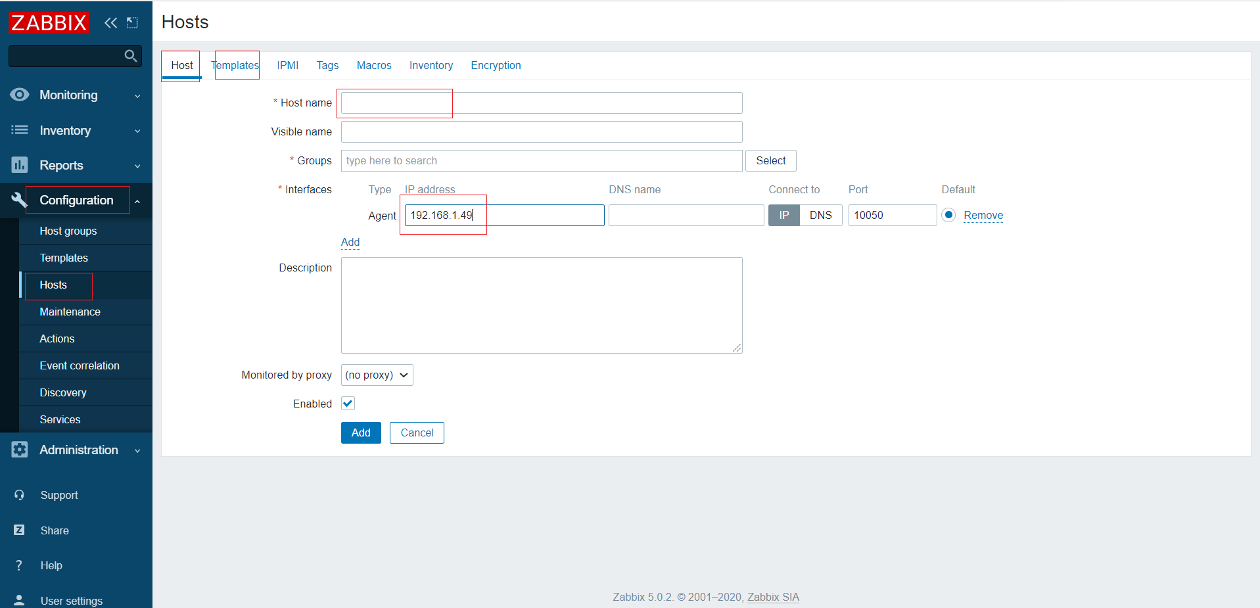Screen dimensions: 1260x608
Task: Click the Remove link for the Agent interface
Action: click(983, 215)
